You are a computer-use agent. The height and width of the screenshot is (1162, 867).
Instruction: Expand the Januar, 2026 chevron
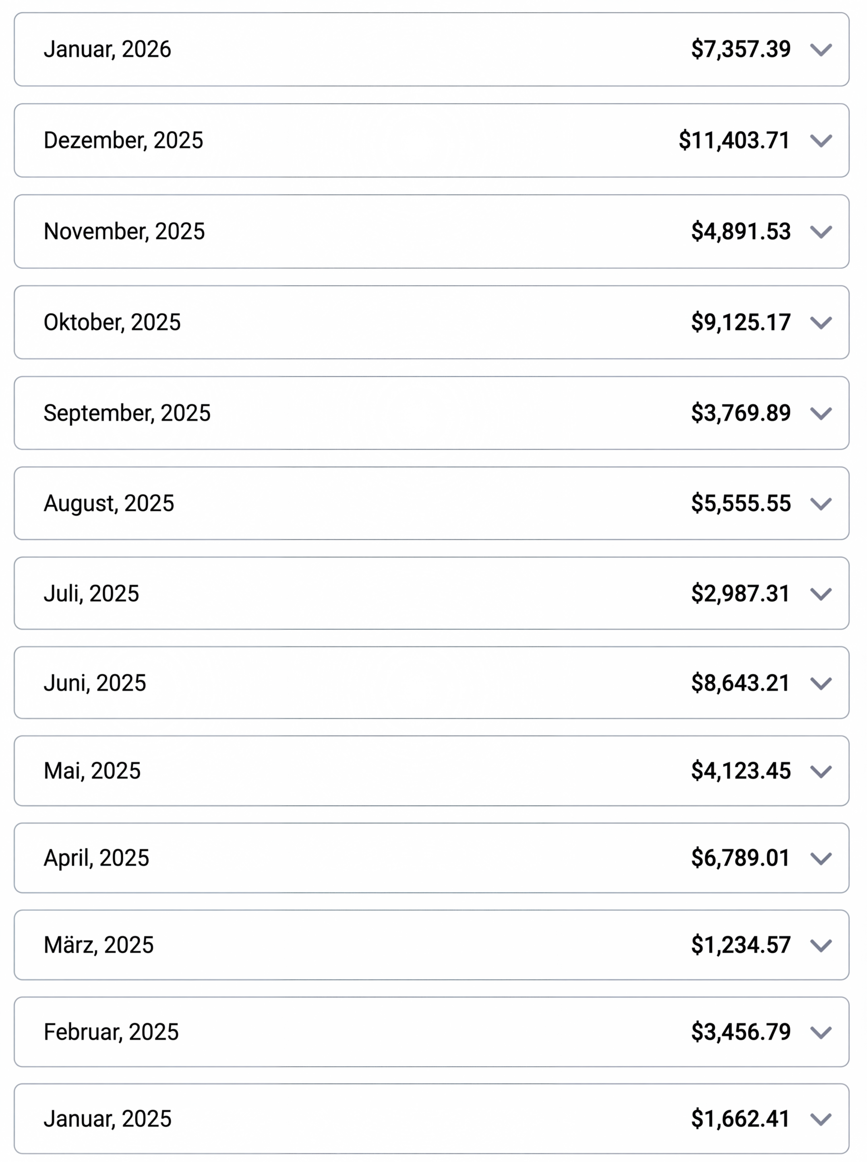pyautogui.click(x=820, y=50)
